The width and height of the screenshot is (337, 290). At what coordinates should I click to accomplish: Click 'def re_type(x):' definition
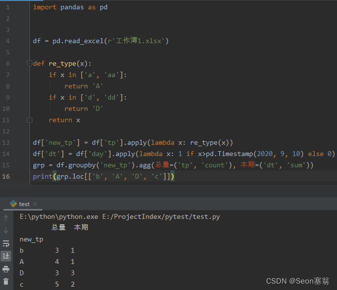tap(62, 64)
